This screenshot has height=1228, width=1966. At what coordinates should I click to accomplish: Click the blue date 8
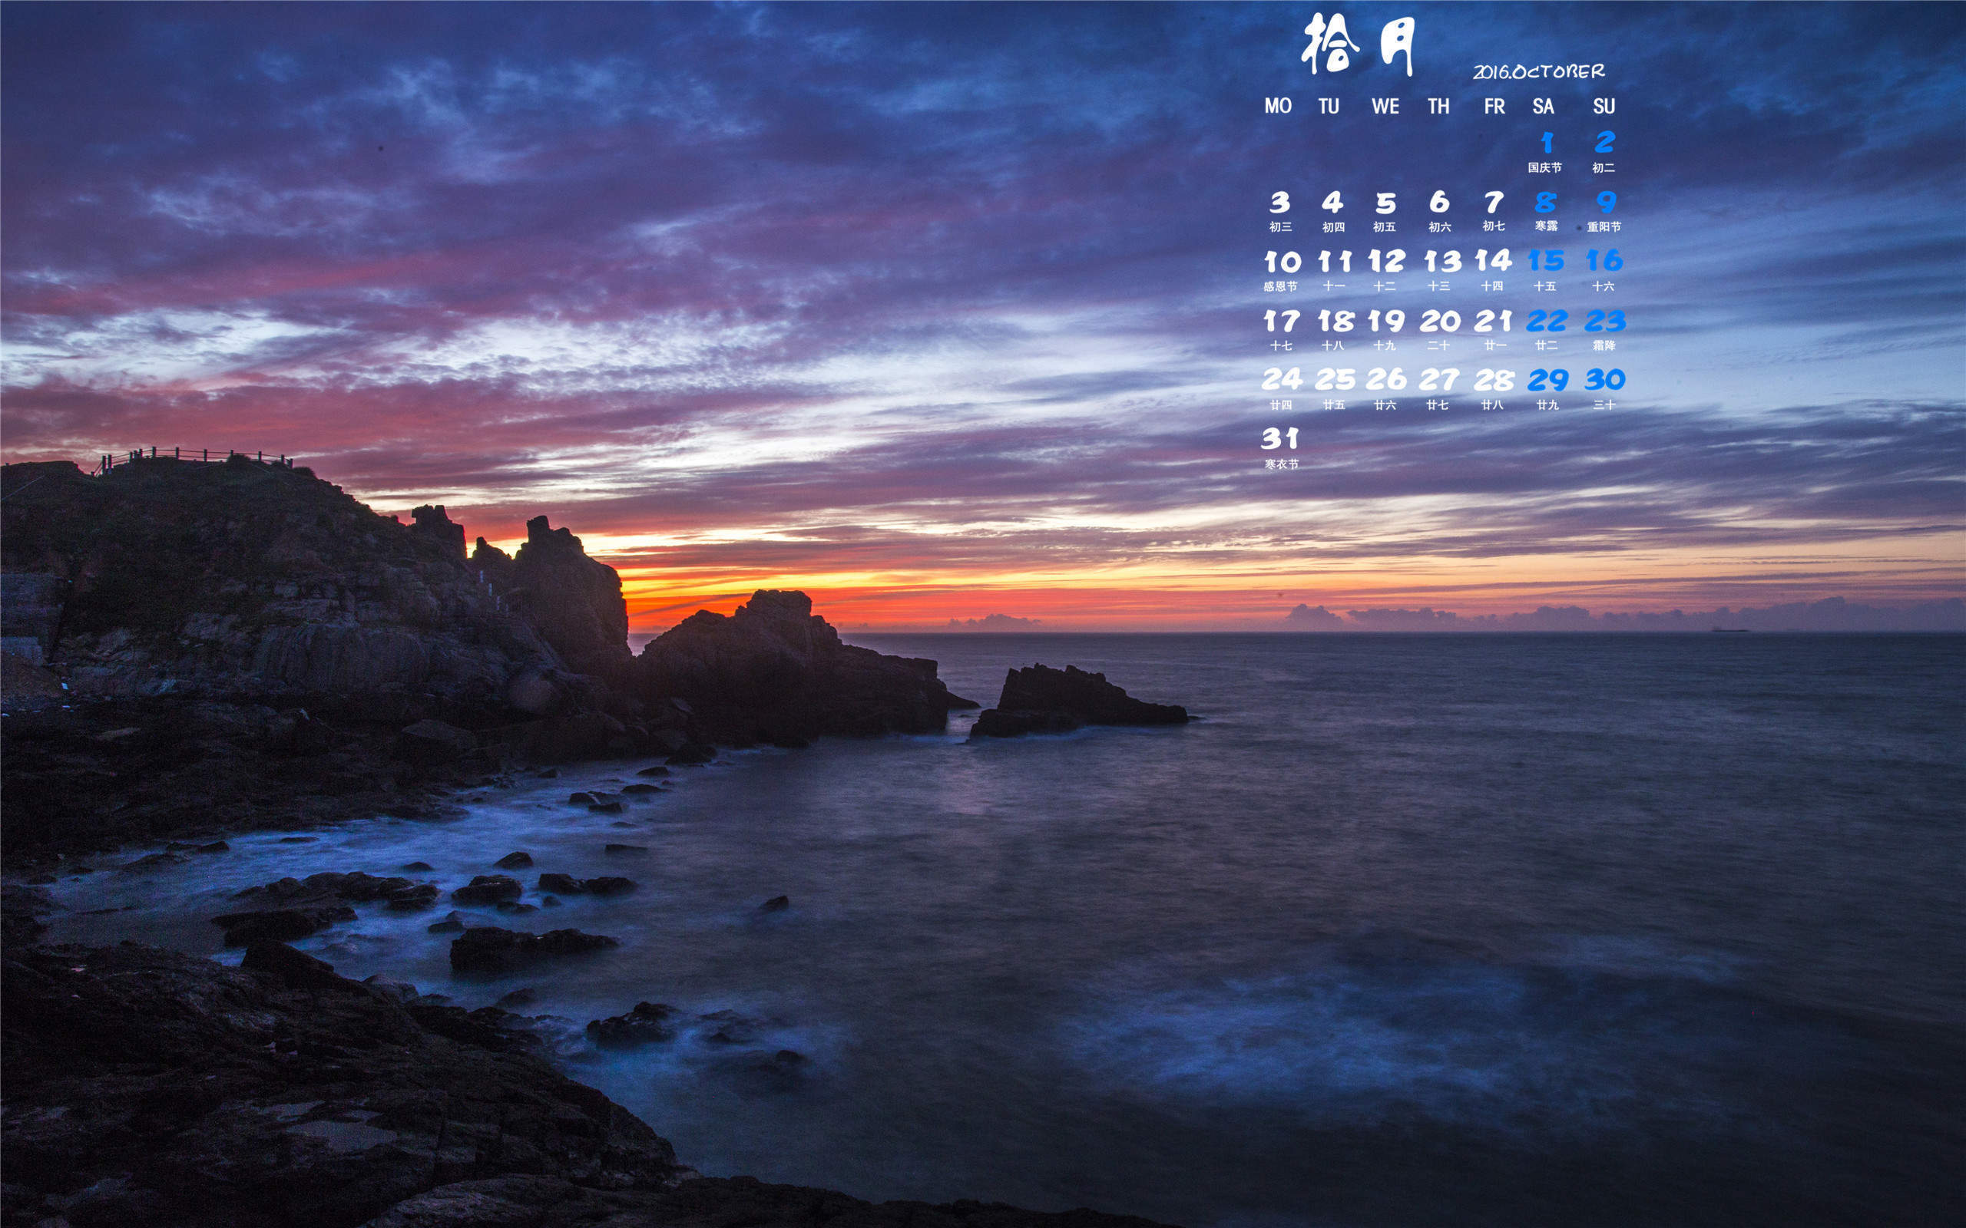(1546, 202)
